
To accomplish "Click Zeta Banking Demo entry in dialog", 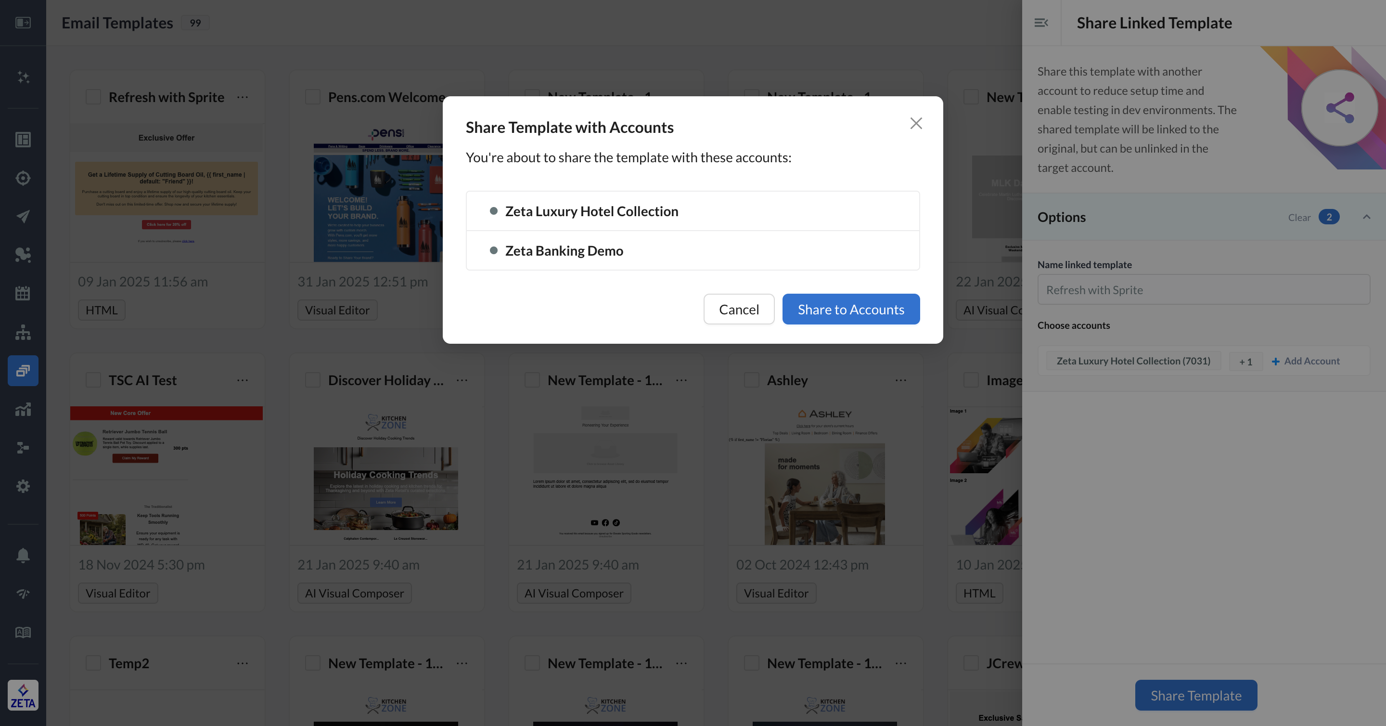I will tap(692, 251).
